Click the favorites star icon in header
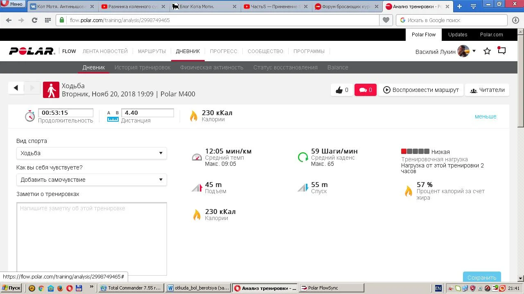The image size is (524, 294). [x=487, y=51]
